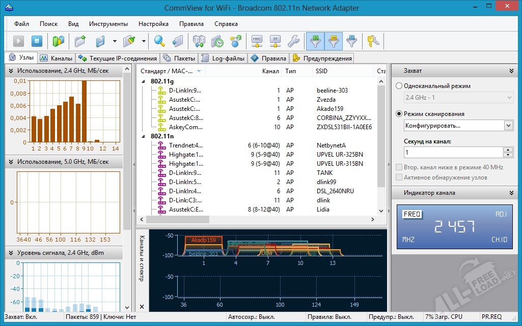Toggle the data packets filter funnel (D)

[x=315, y=41]
